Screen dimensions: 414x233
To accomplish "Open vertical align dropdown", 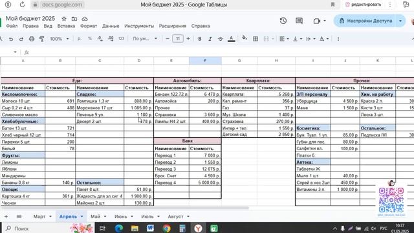I will 298,39.
